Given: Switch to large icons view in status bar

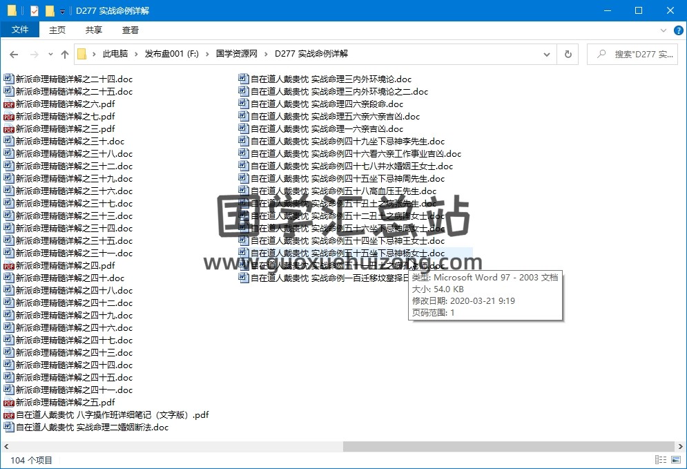Looking at the screenshot, I should [674, 460].
